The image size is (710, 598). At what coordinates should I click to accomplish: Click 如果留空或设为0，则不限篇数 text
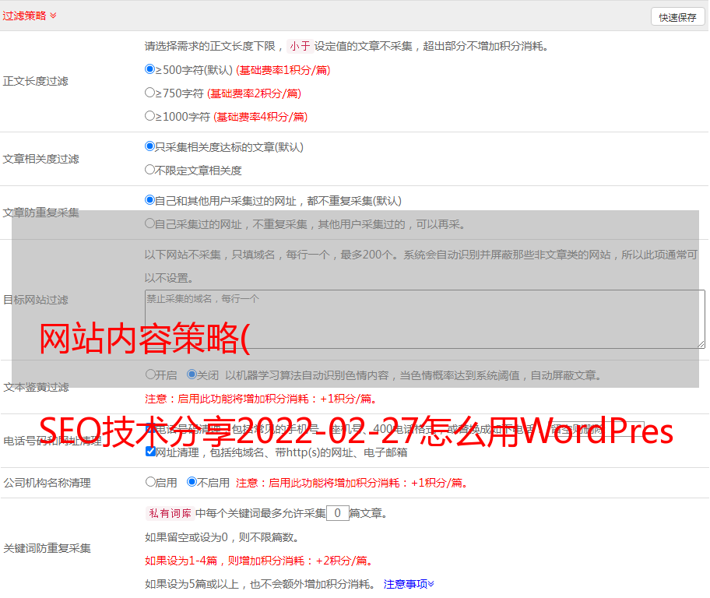[x=223, y=537]
